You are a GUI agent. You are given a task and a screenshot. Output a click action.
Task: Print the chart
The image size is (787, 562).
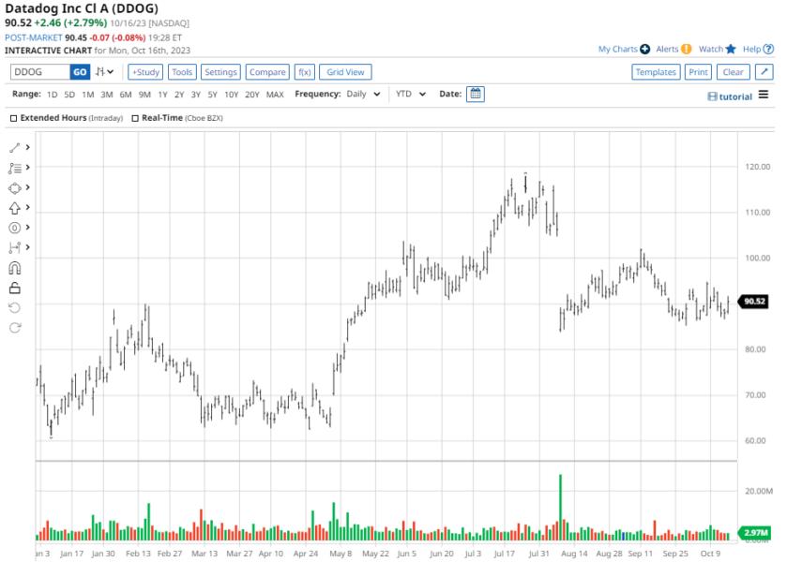(698, 72)
